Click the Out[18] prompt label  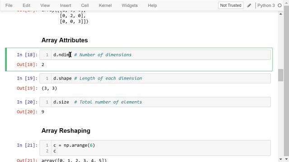pos(27,65)
